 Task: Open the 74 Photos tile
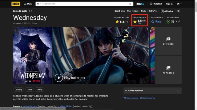(168, 70)
